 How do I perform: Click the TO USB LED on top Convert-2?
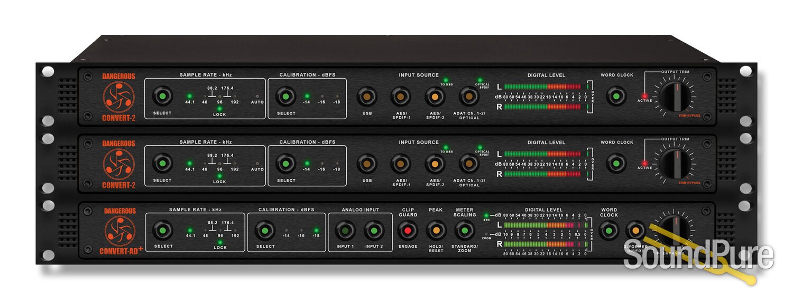click(446, 80)
